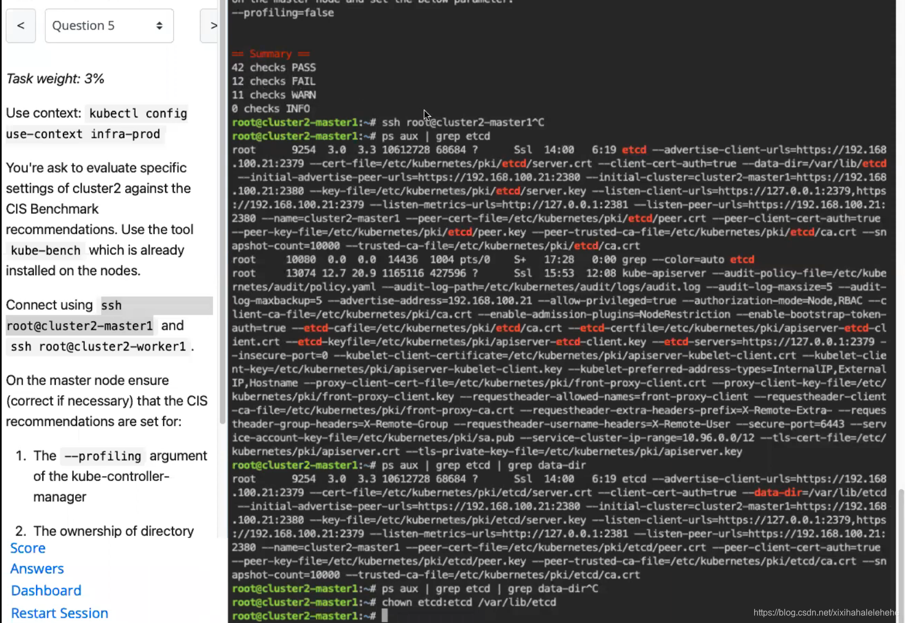
Task: Click the 'kubectl config' code snippet
Action: [x=138, y=114]
